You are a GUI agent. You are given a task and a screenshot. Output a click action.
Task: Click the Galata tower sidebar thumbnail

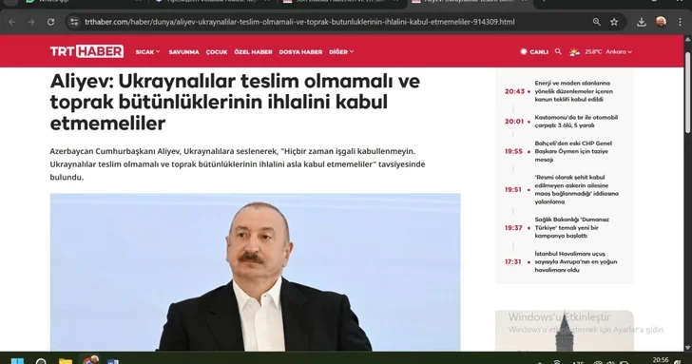pyautogui.click(x=565, y=331)
